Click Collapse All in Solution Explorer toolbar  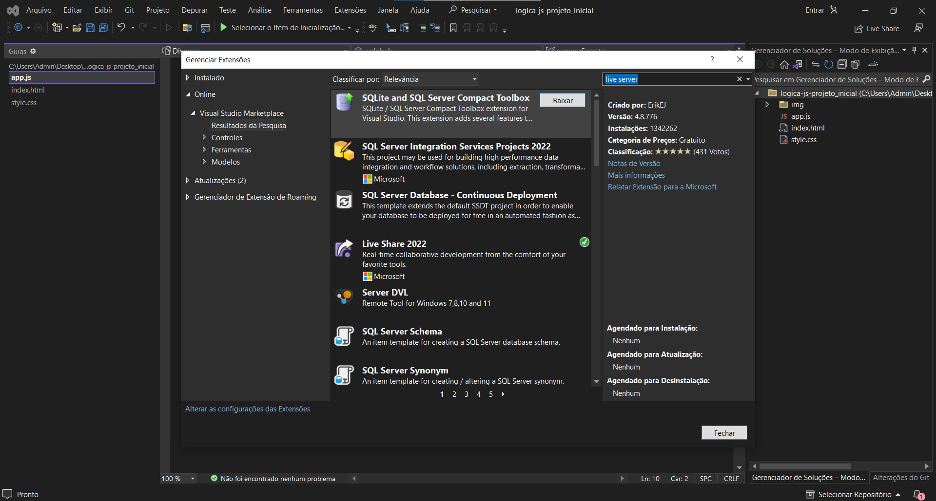tap(842, 64)
